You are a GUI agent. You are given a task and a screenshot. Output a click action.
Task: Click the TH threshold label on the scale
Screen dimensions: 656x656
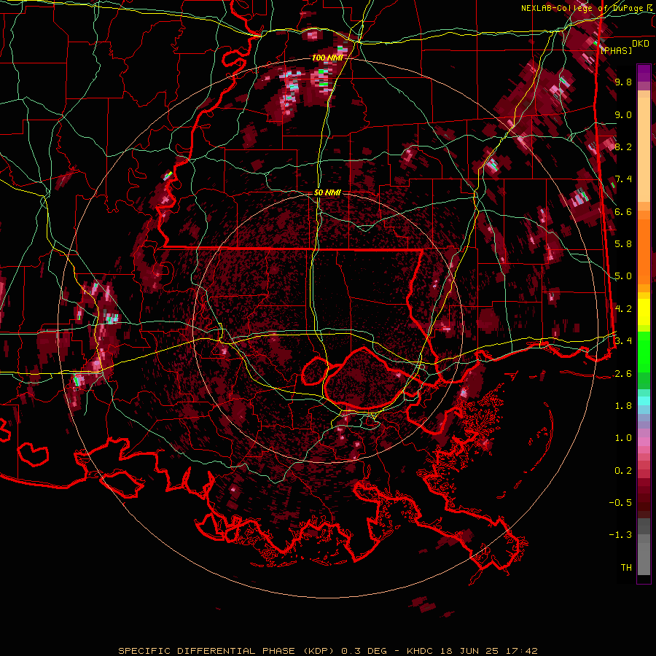tap(626, 568)
